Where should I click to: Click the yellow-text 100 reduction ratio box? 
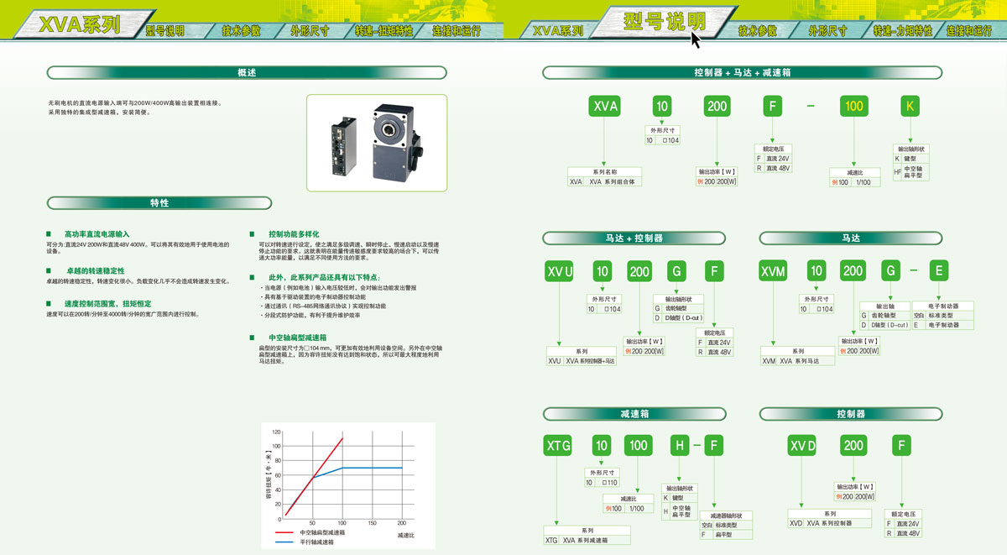click(853, 107)
